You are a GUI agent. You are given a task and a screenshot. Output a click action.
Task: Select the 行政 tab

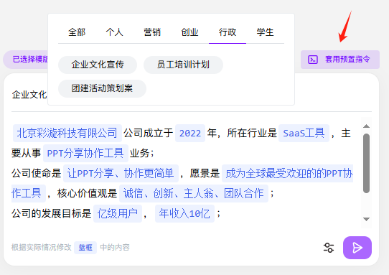tap(228, 32)
